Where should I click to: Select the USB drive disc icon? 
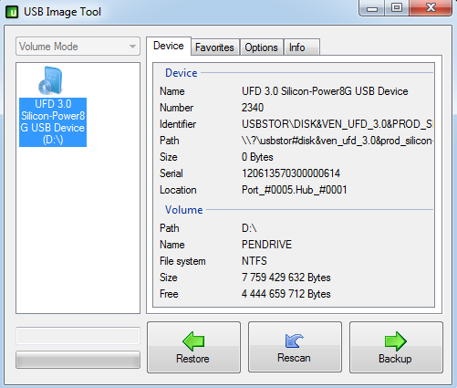click(50, 80)
